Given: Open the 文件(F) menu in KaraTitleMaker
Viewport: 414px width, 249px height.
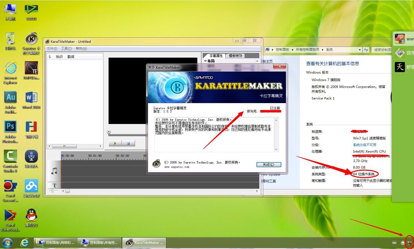Looking at the screenshot, I should pos(52,49).
